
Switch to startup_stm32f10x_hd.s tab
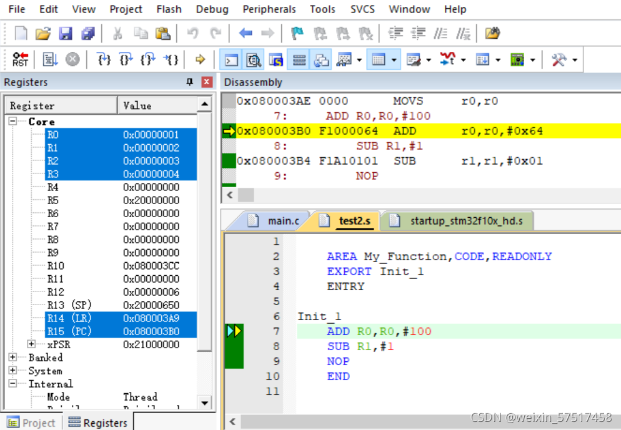pyautogui.click(x=460, y=221)
